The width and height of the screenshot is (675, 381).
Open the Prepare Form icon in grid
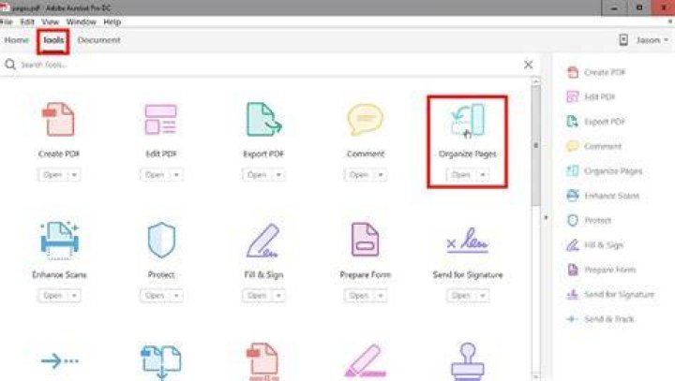click(x=365, y=240)
